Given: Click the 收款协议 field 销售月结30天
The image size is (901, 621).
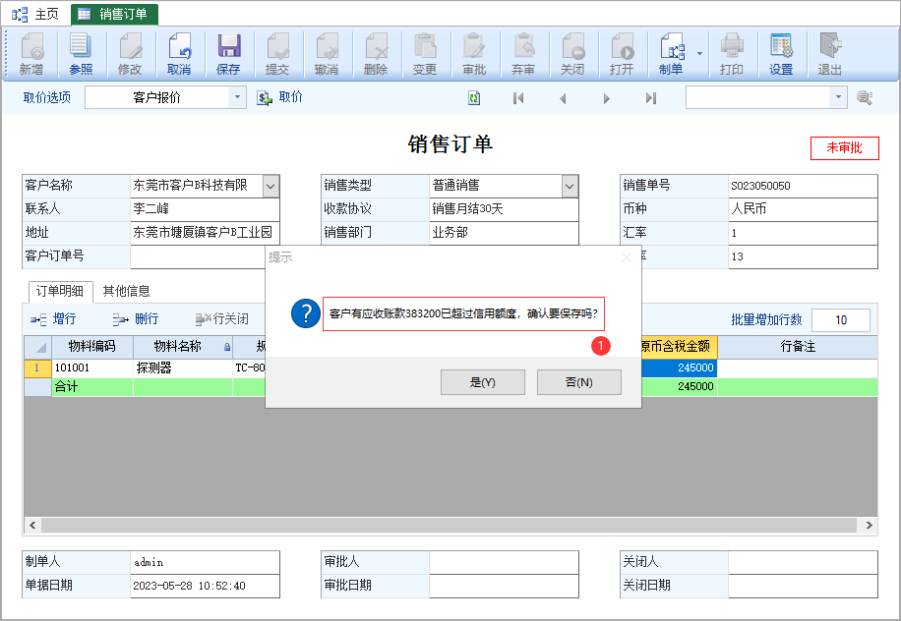Looking at the screenshot, I should pos(504,209).
